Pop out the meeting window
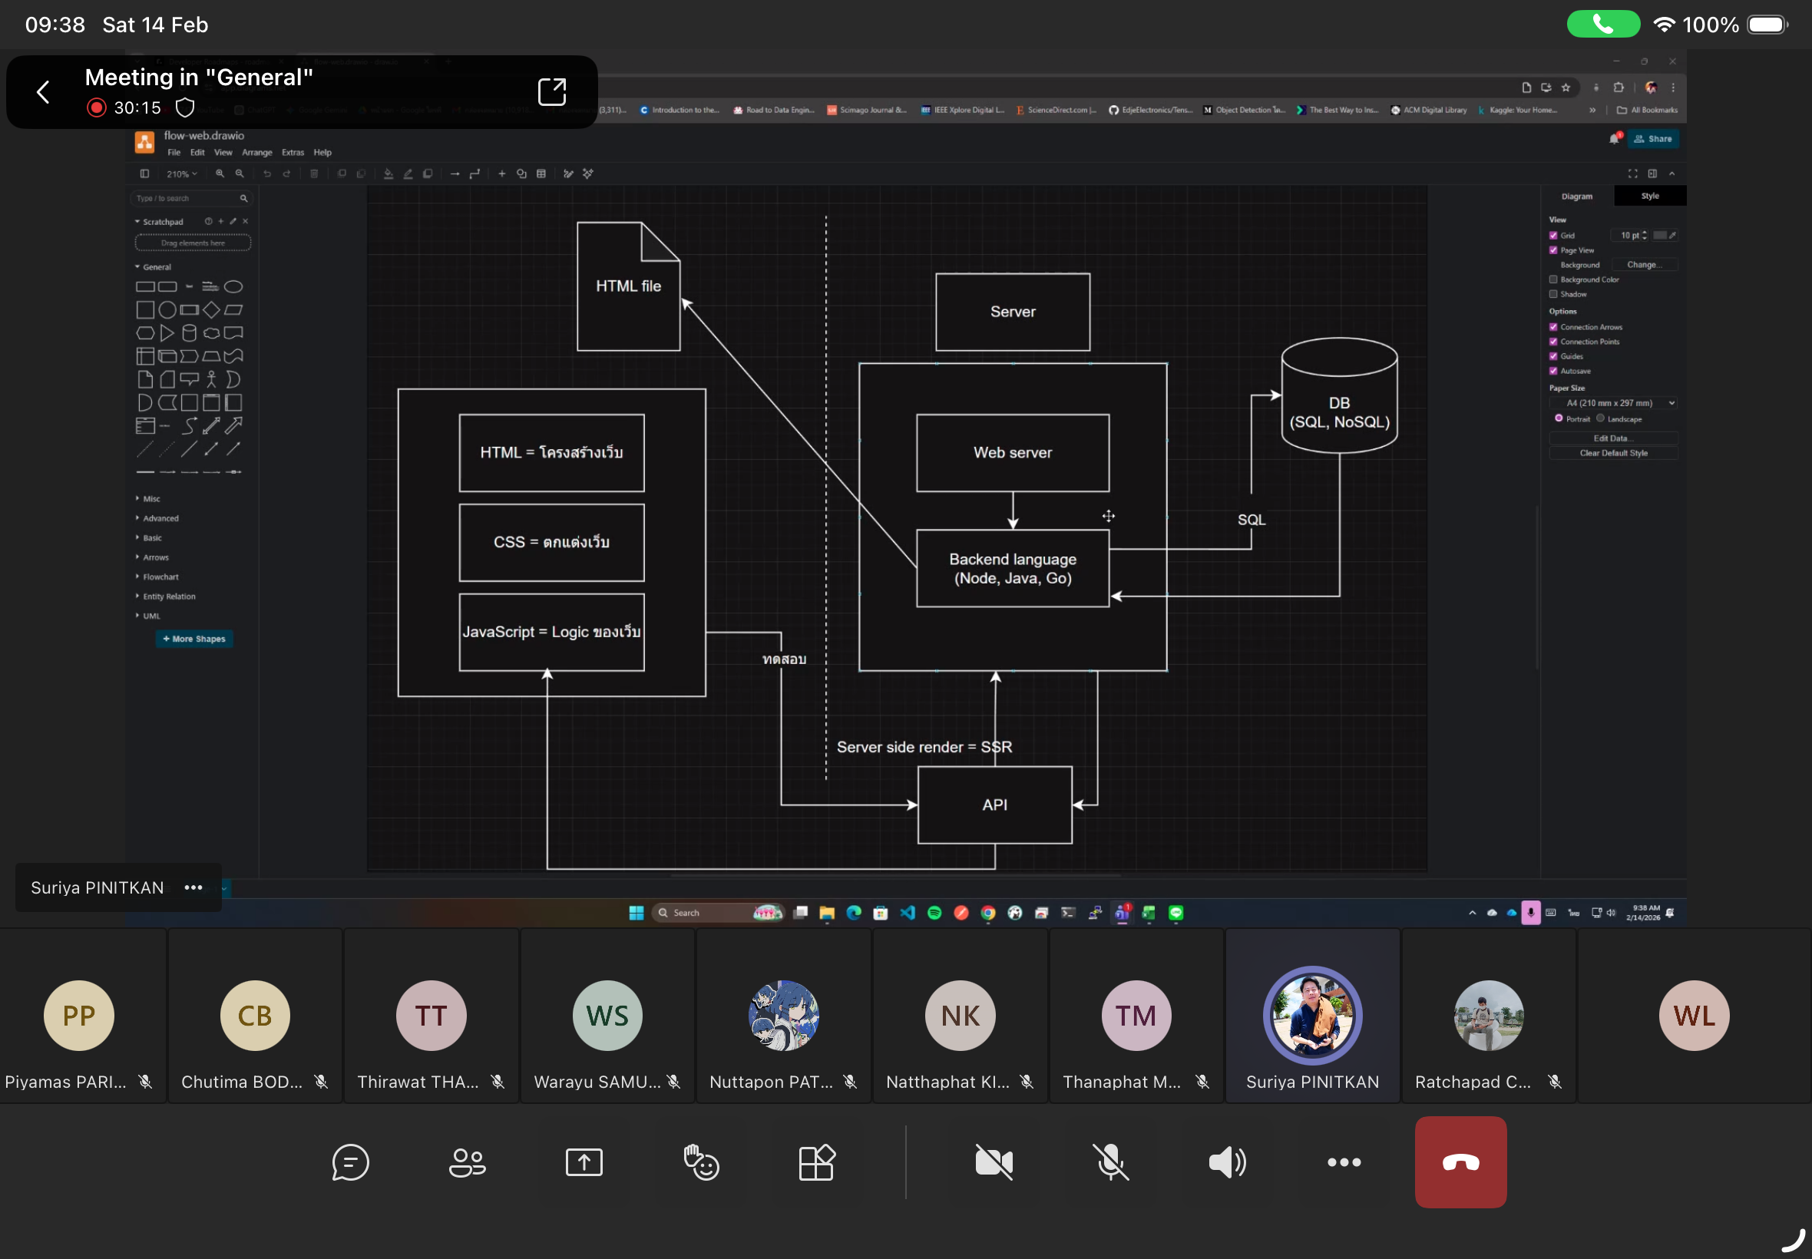This screenshot has height=1259, width=1812. coord(551,92)
